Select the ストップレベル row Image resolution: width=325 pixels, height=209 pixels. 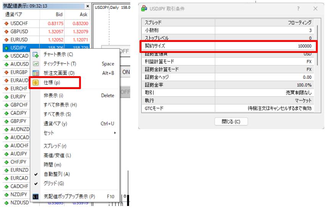(x=228, y=38)
